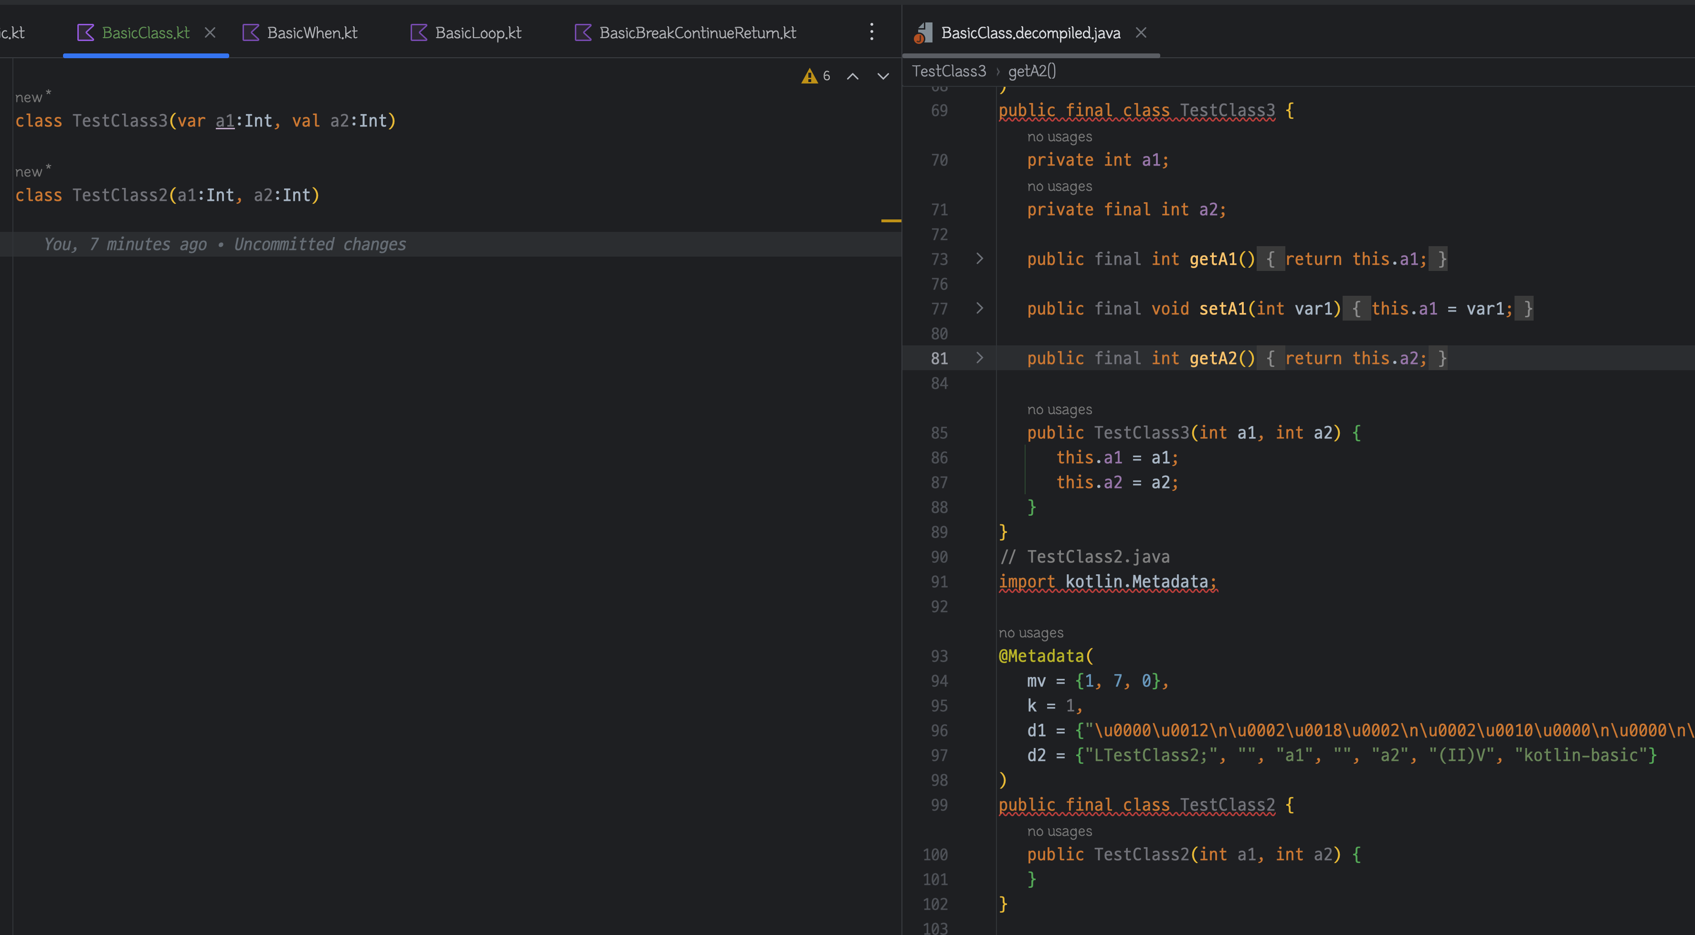The width and height of the screenshot is (1695, 935).
Task: Close the BasicClass.decompiled.java tab
Action: 1141,32
